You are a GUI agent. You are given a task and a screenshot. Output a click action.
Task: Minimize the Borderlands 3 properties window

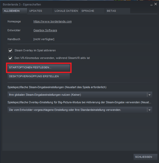coord(151,4)
